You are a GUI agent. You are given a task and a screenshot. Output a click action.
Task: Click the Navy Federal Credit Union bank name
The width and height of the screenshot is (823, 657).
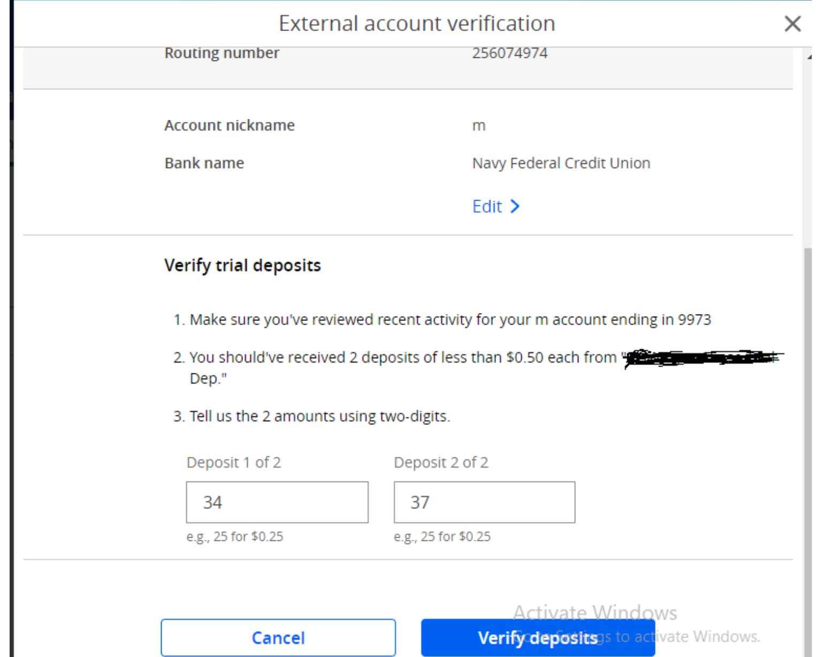tap(561, 163)
